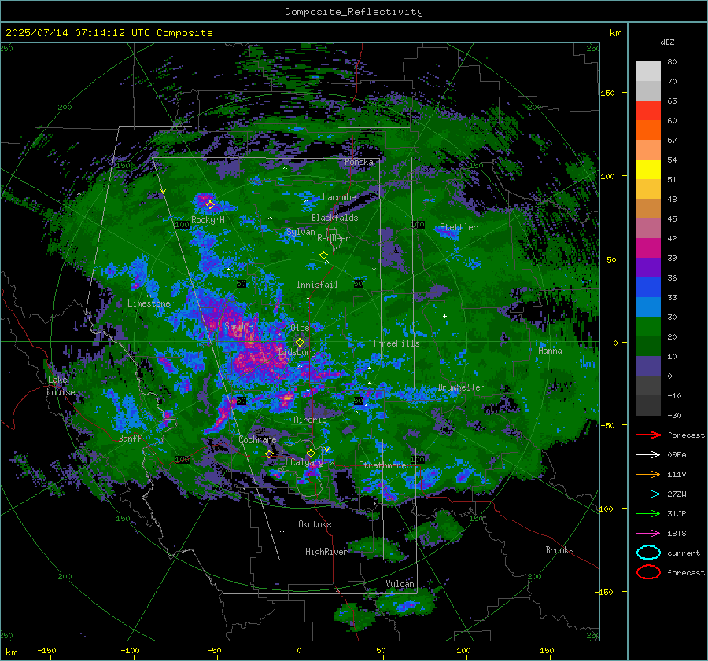Select the magenta 39–42 dBZ color swatch
Viewport: 708px width, 661px height.
(x=648, y=248)
